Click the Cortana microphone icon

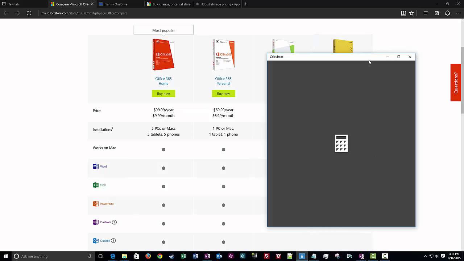(90, 256)
